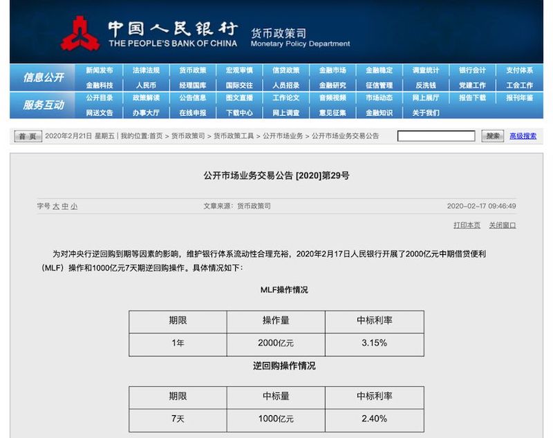This screenshot has width=553, height=438.
Task: Click the 搜索 search button
Action: 492,137
